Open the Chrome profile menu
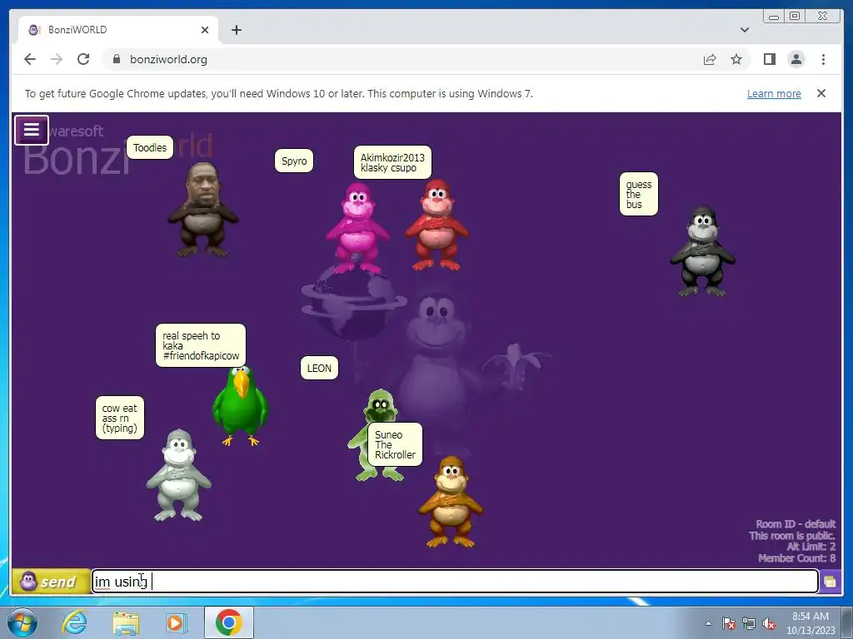This screenshot has height=639, width=853. pos(796,59)
